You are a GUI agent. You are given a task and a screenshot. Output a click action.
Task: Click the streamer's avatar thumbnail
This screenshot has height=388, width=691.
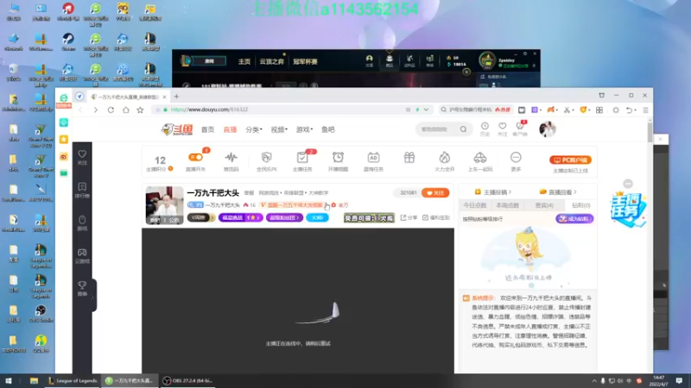[x=164, y=205]
